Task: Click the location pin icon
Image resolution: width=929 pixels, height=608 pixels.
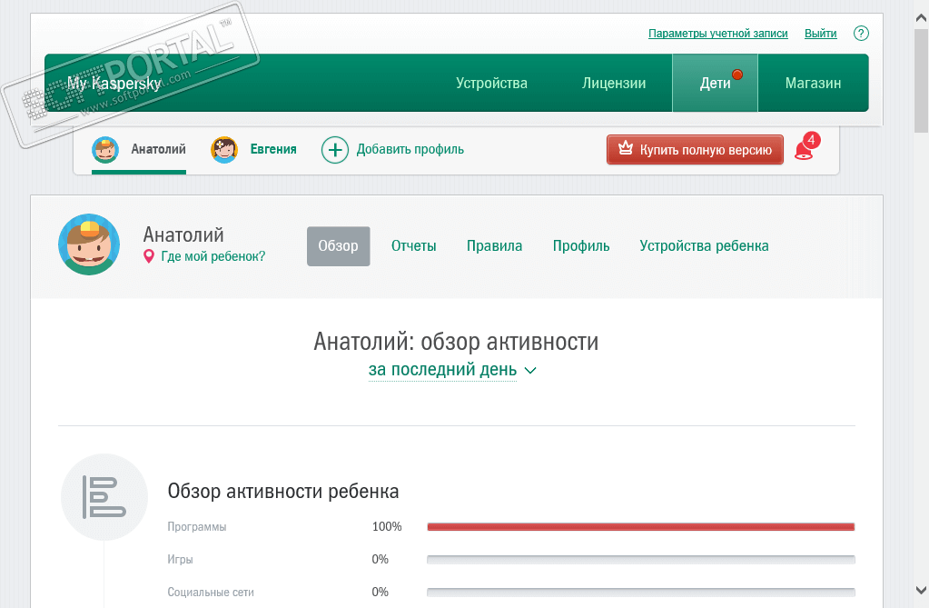Action: tap(149, 256)
